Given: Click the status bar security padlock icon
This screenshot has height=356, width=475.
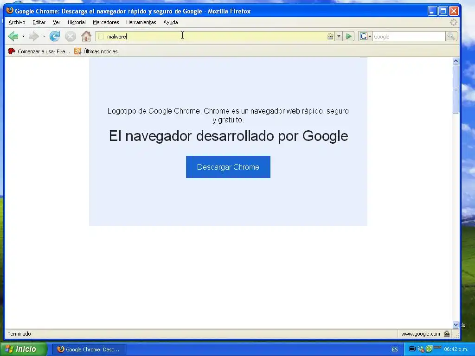Looking at the screenshot, I should (x=447, y=334).
